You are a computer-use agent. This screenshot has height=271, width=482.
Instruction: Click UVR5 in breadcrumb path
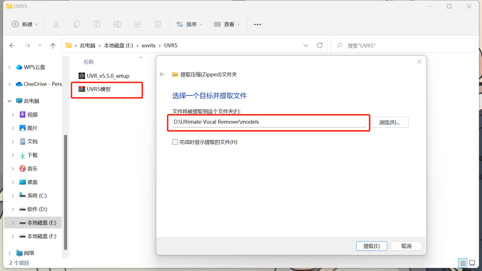click(170, 45)
